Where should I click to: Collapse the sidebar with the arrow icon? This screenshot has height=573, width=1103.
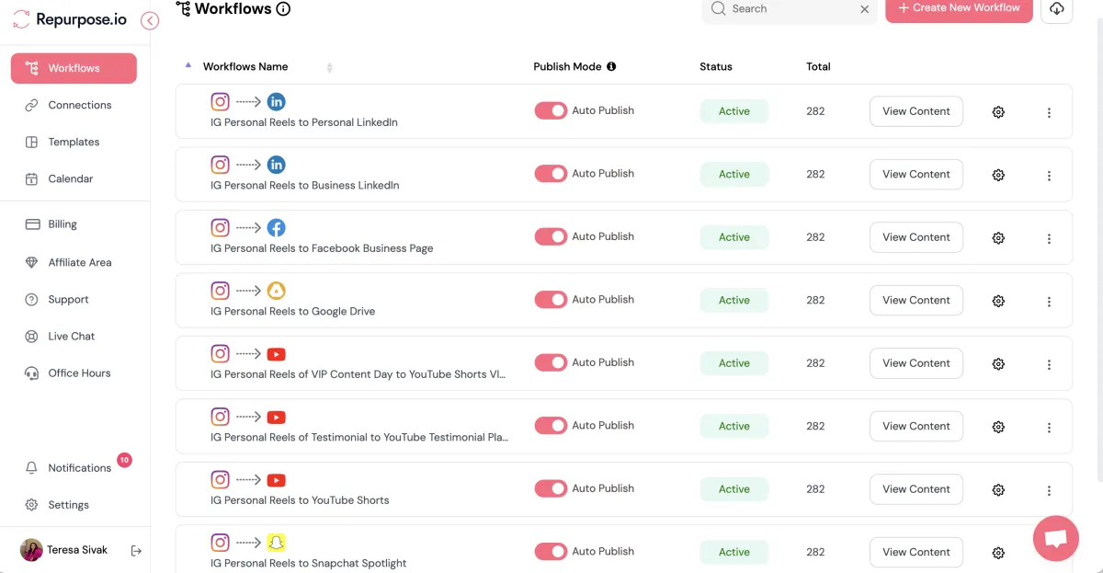150,20
